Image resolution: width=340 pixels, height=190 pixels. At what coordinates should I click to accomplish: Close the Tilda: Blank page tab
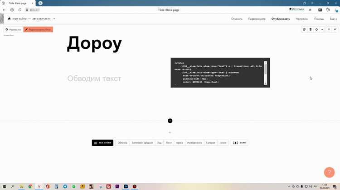point(33,3)
